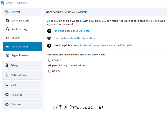Open the General settings tab
The width and height of the screenshot is (167, 113).
(x=21, y=21)
